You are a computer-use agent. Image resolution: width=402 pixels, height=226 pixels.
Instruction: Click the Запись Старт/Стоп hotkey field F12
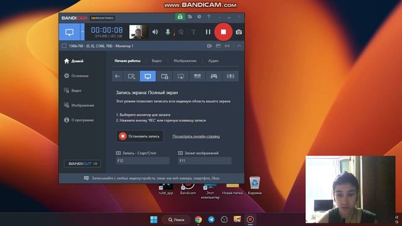click(x=143, y=161)
